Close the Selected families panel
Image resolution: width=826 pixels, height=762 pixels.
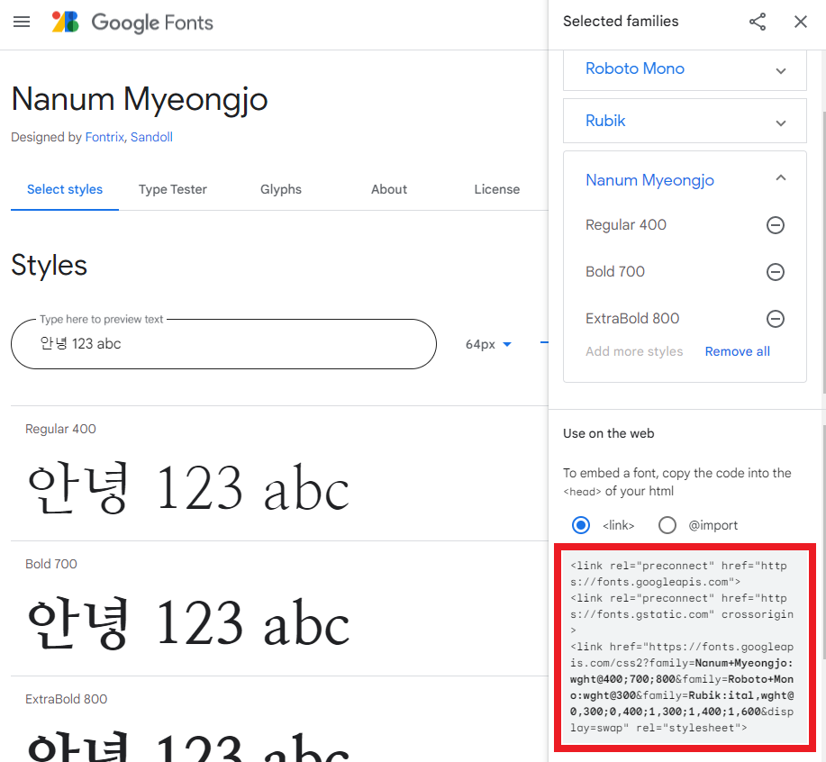(x=800, y=22)
